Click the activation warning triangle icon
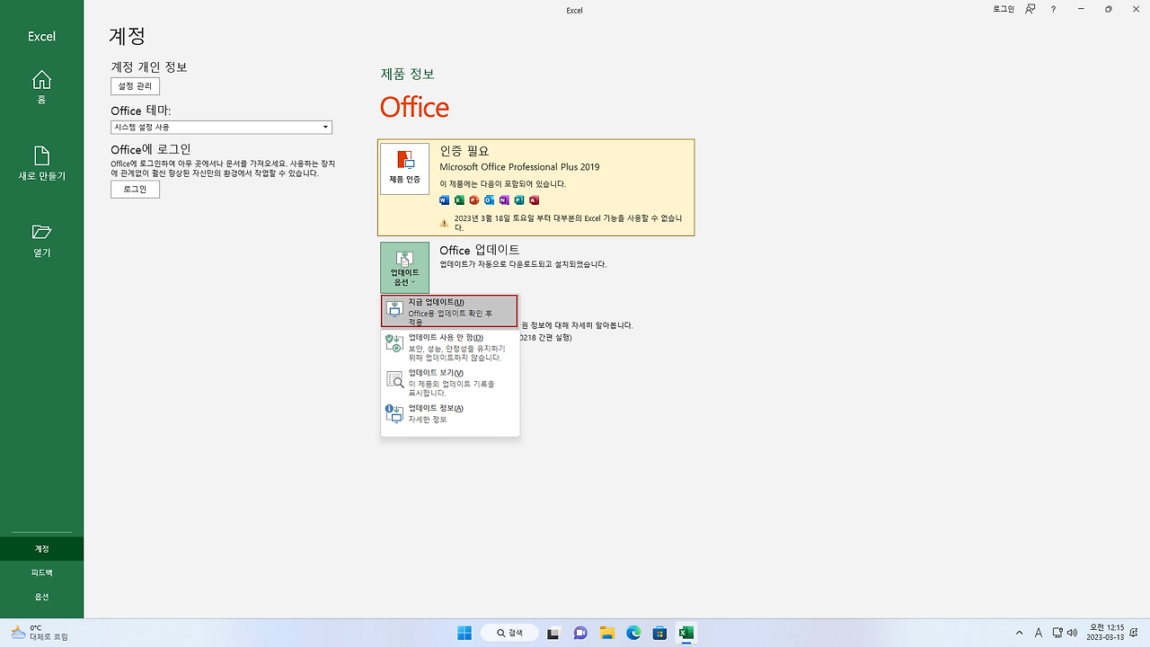The image size is (1150, 647). 444,222
